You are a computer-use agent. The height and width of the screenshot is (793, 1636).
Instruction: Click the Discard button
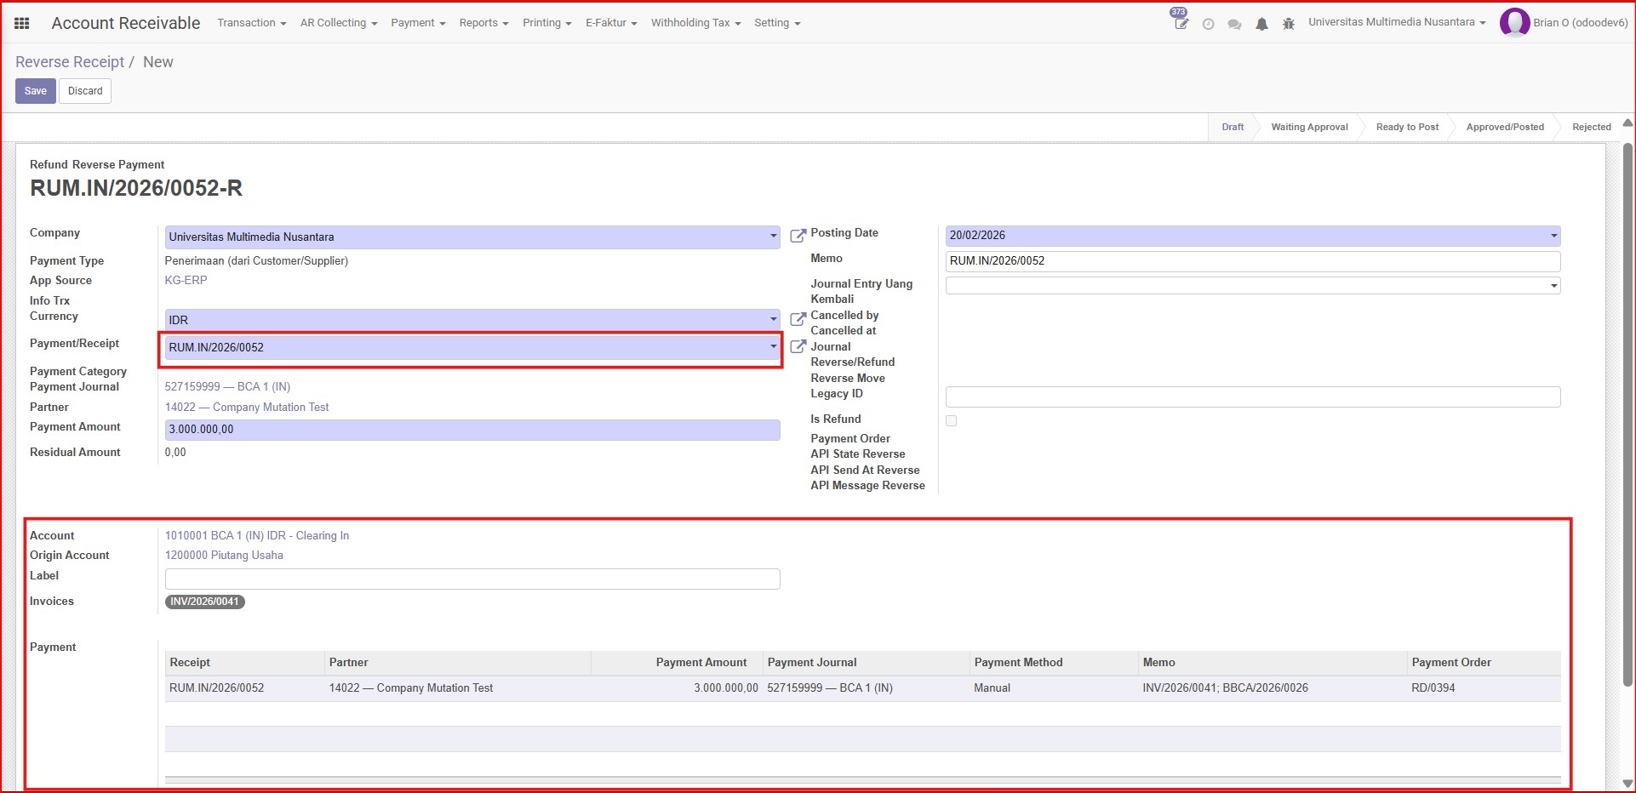click(x=85, y=91)
